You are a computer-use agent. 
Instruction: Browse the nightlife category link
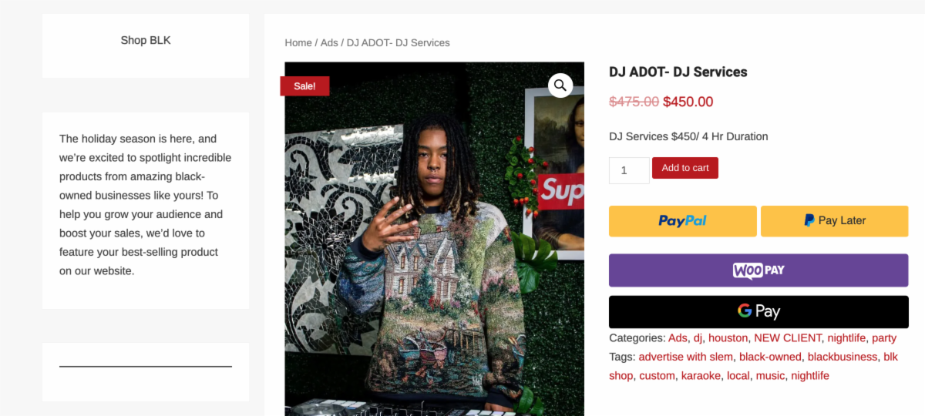pos(846,337)
